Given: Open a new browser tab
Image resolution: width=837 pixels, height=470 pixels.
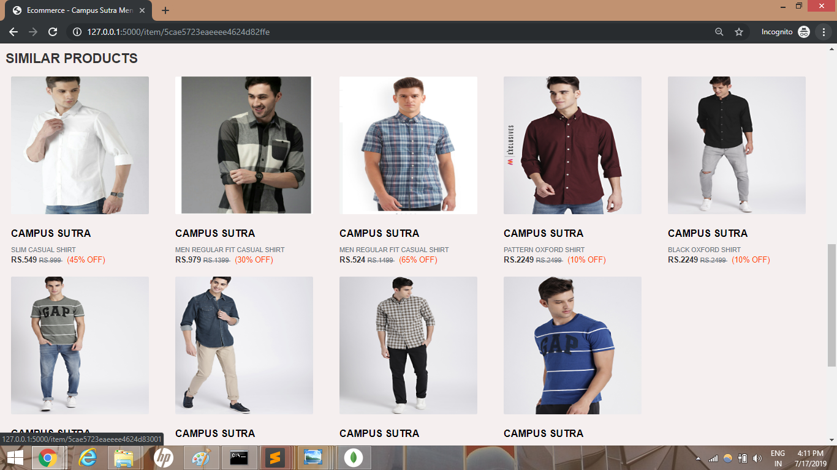Looking at the screenshot, I should (x=165, y=10).
